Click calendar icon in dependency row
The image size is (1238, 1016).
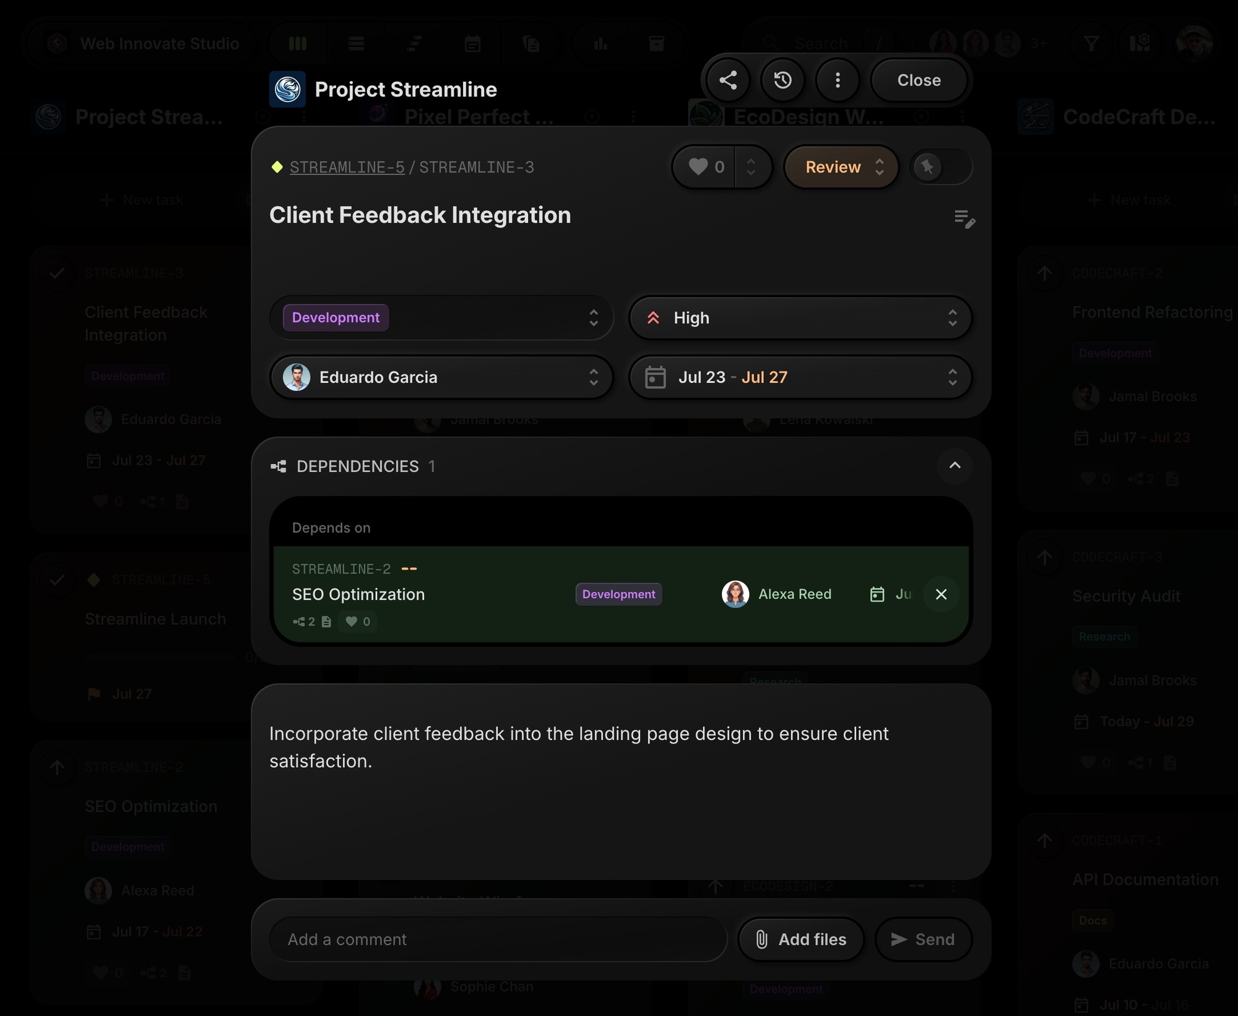pyautogui.click(x=877, y=594)
